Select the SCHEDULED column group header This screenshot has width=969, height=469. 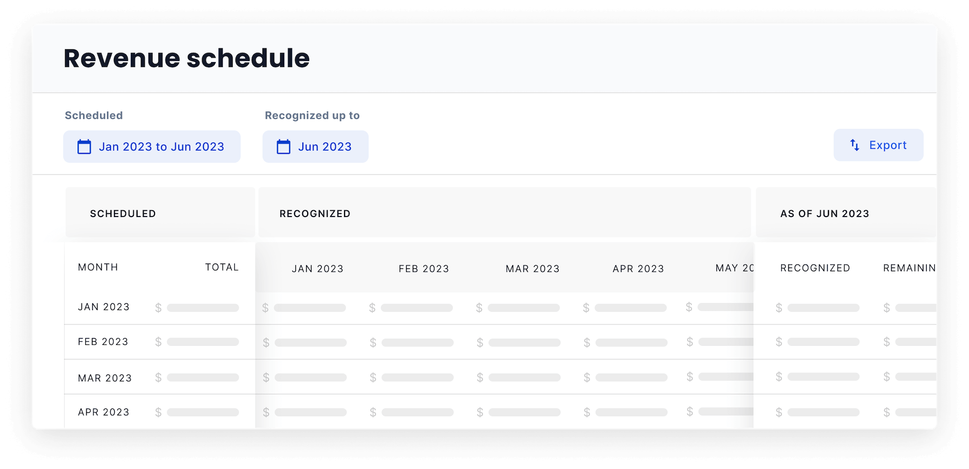123,213
